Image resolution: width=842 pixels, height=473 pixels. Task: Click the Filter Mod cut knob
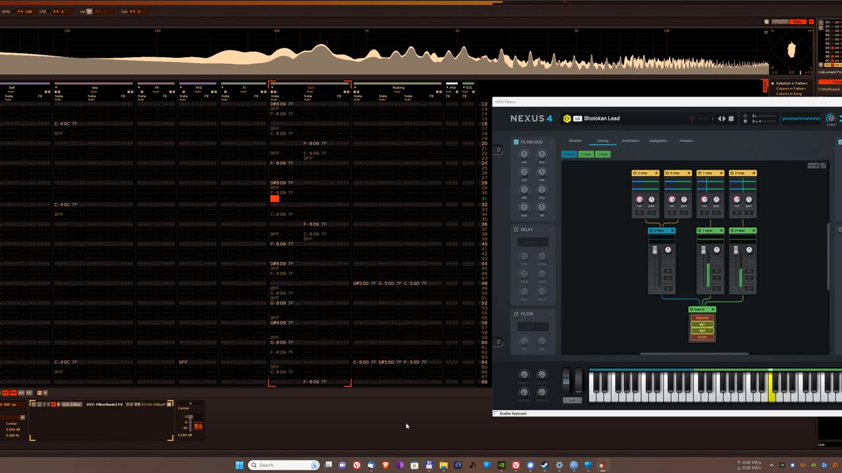[524, 172]
